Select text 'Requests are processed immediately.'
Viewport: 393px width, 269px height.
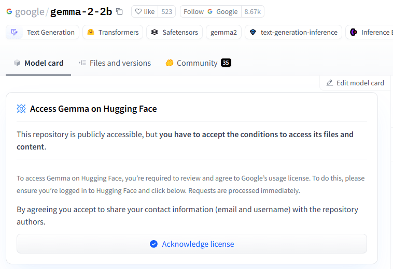[x=244, y=191]
